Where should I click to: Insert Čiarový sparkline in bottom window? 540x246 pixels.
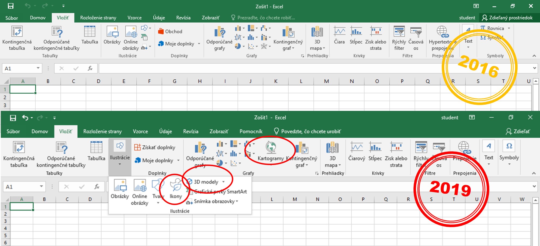357,151
